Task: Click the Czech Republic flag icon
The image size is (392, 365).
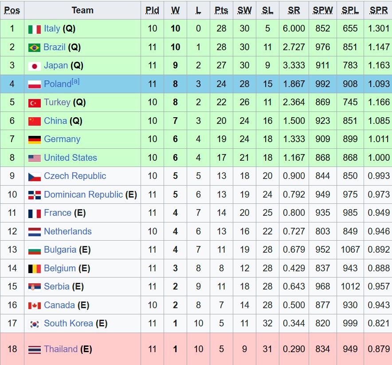Action: tap(34, 176)
